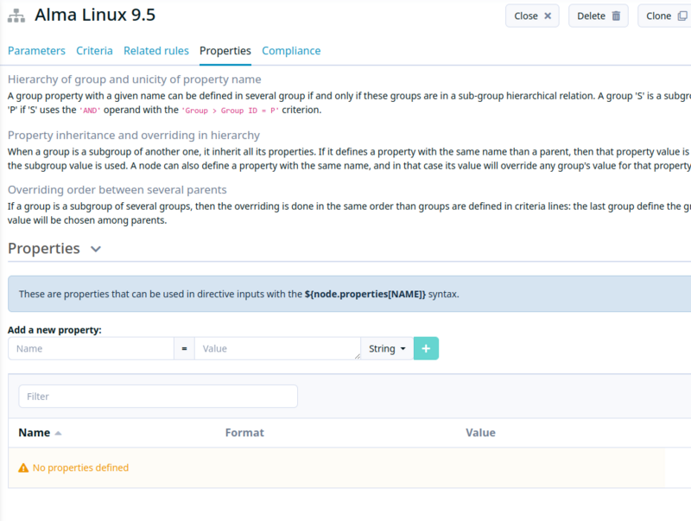Click 'Hierarchy of group and unicity' heading

click(x=135, y=79)
